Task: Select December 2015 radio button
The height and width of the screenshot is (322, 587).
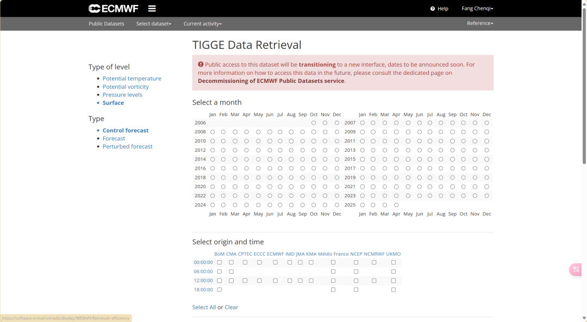Action: (486, 159)
